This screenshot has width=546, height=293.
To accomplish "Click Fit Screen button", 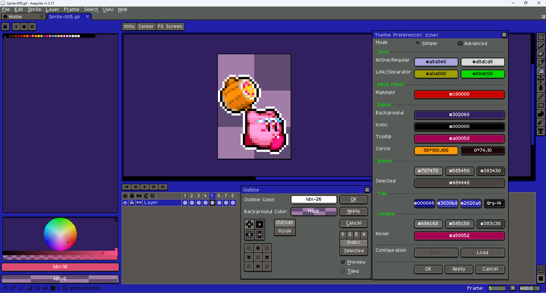I will [x=170, y=26].
